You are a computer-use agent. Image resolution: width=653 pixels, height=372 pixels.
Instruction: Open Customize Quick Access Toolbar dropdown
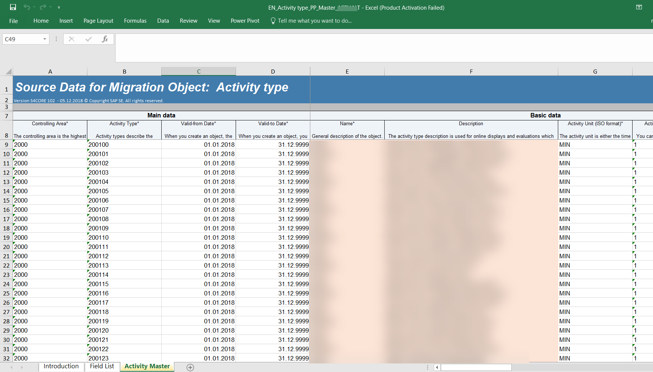coord(59,7)
